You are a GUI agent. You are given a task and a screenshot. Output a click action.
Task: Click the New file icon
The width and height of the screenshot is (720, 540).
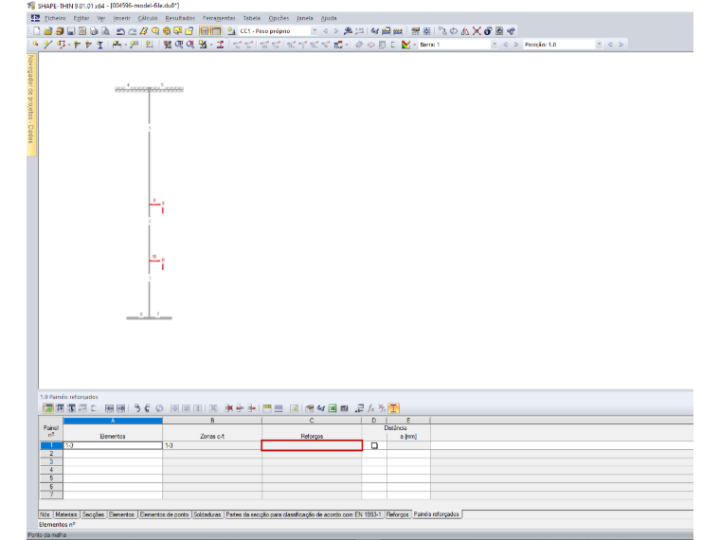[x=37, y=31]
